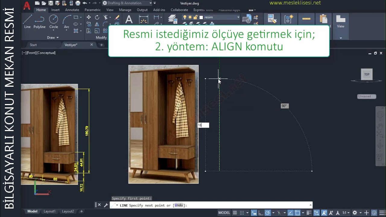386x217 pixels.
Task: Click the Open file icon
Action: click(x=44, y=3)
